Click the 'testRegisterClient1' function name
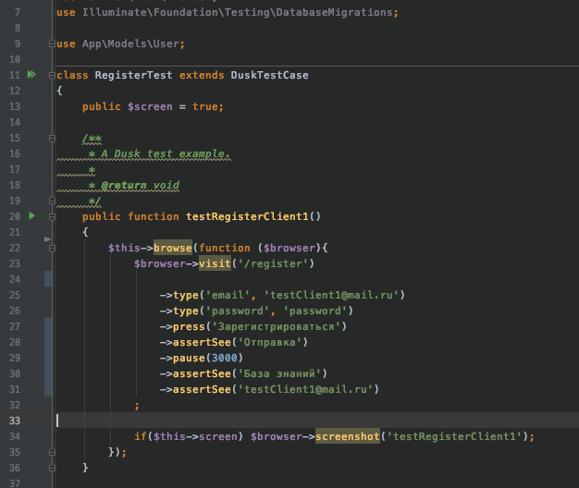The image size is (579, 488). [247, 216]
